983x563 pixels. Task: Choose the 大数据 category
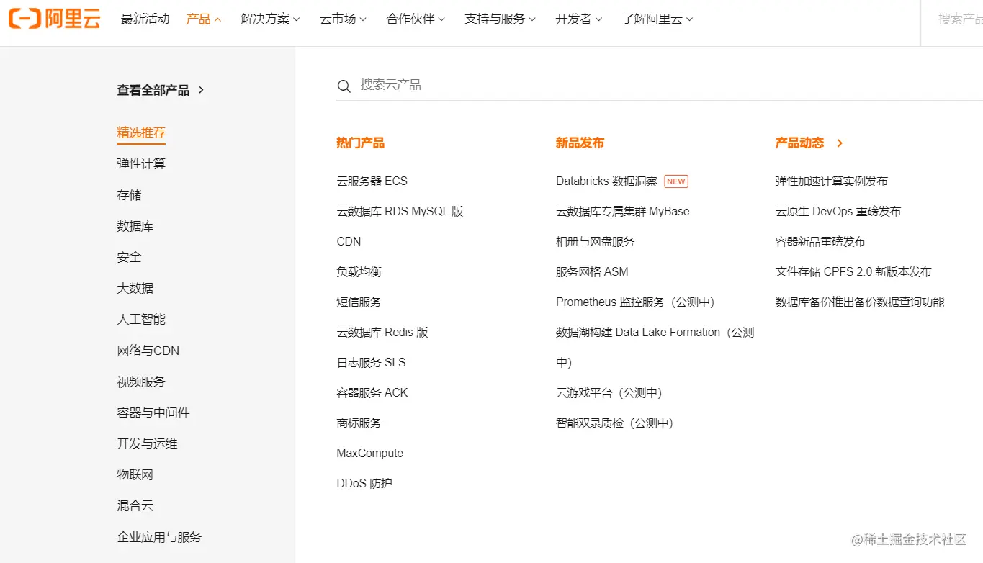tap(135, 288)
